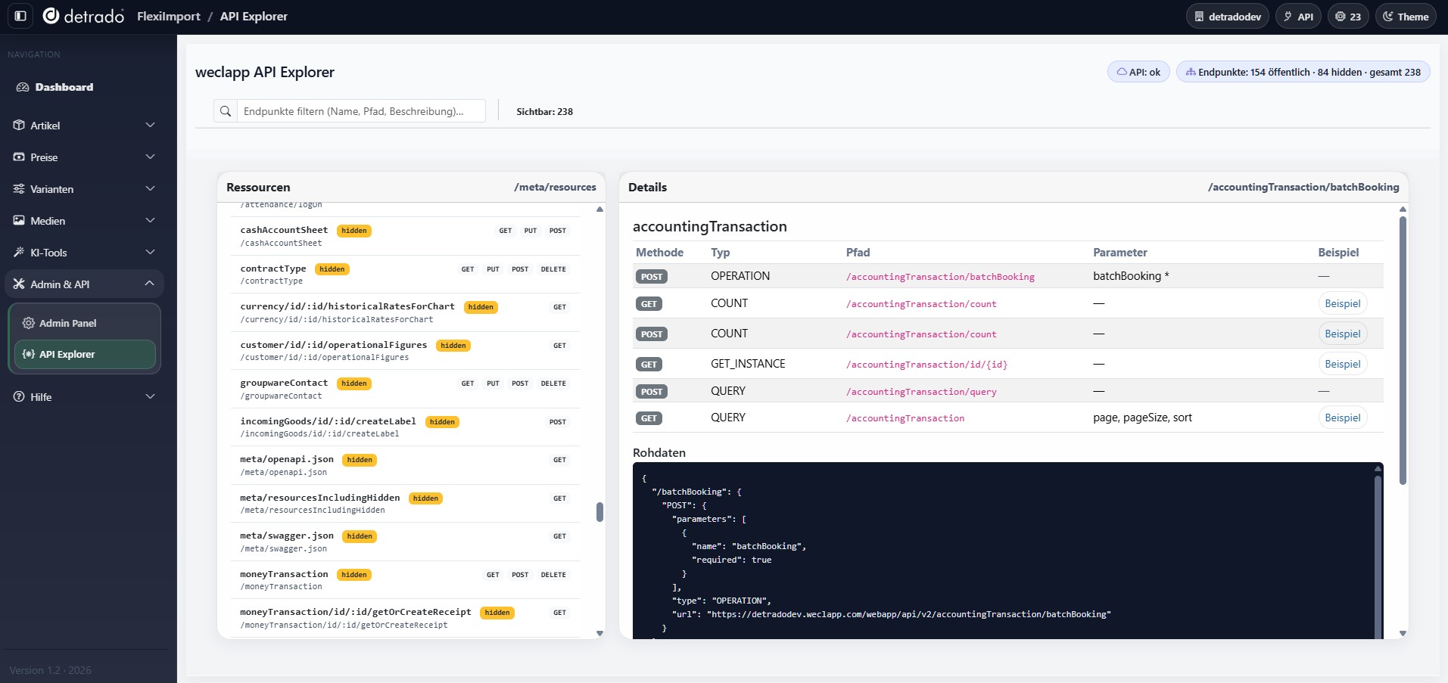Viewport: 1448px width, 683px height.
Task: Select the meta/swagger.json resource
Action: tap(405, 542)
